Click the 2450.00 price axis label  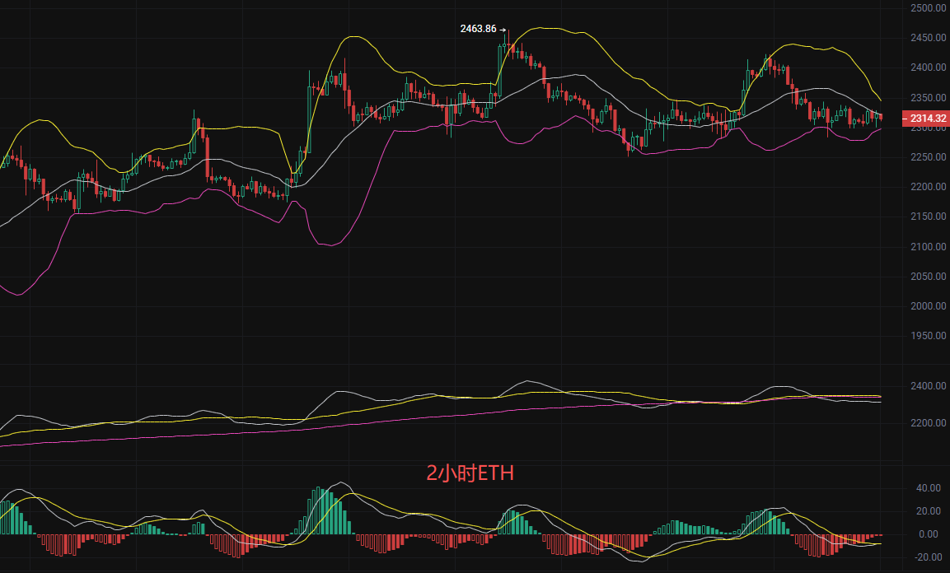tap(924, 38)
